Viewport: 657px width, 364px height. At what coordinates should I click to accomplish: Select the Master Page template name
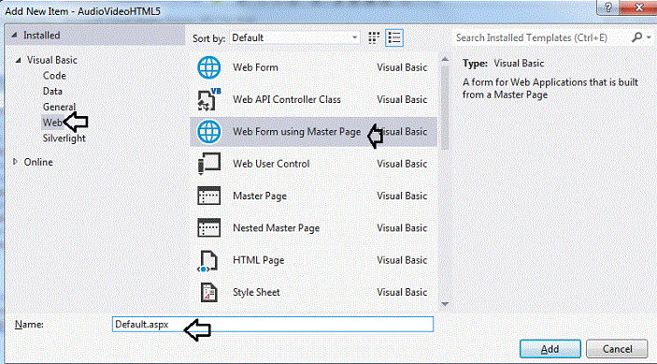(x=260, y=196)
